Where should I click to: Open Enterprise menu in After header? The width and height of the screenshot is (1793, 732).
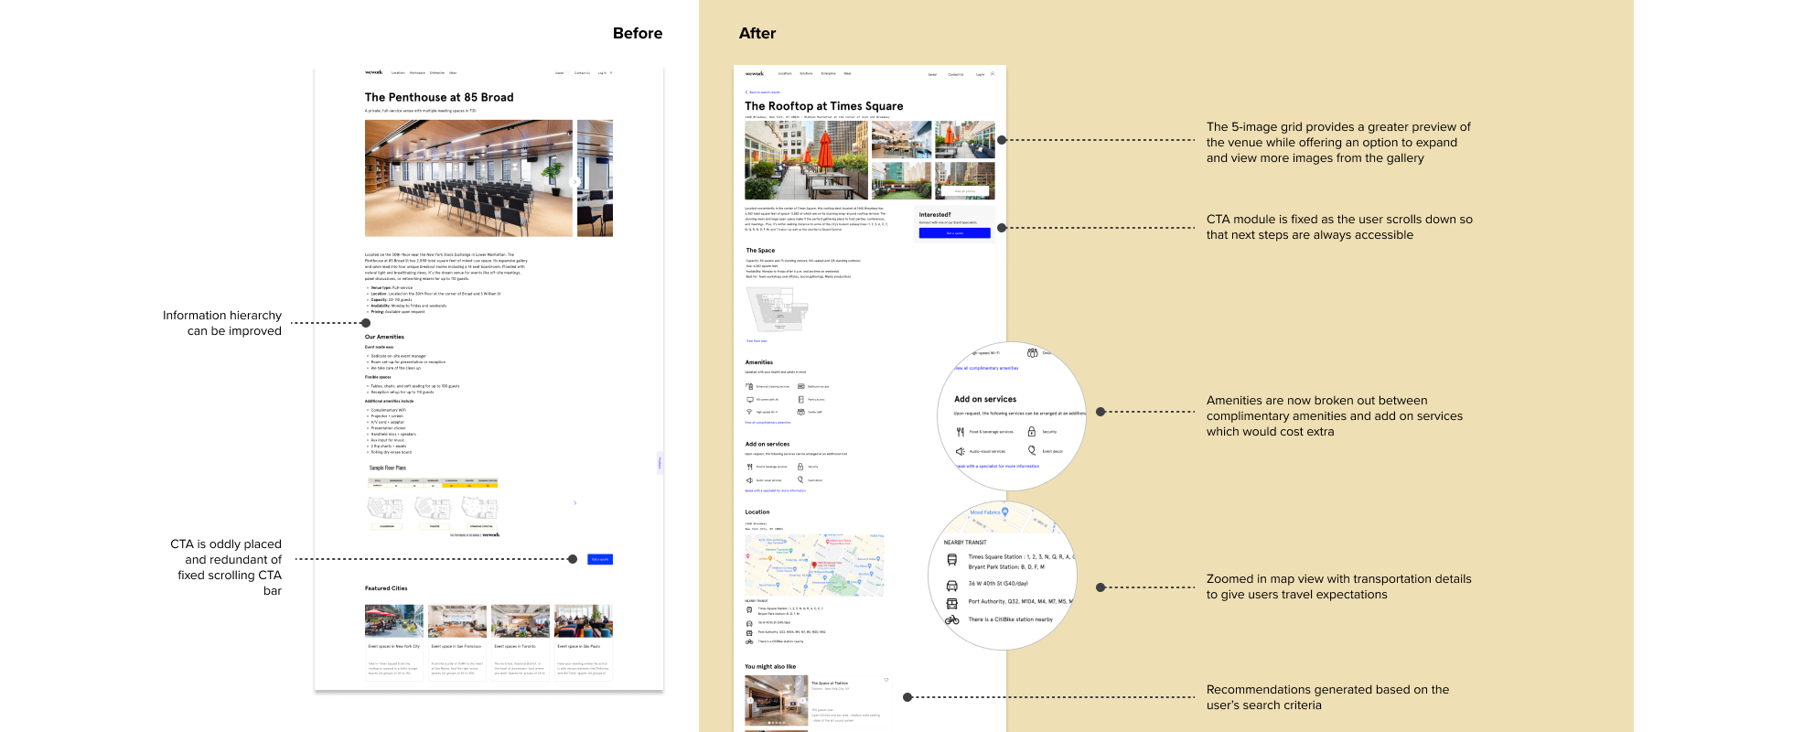tap(828, 73)
